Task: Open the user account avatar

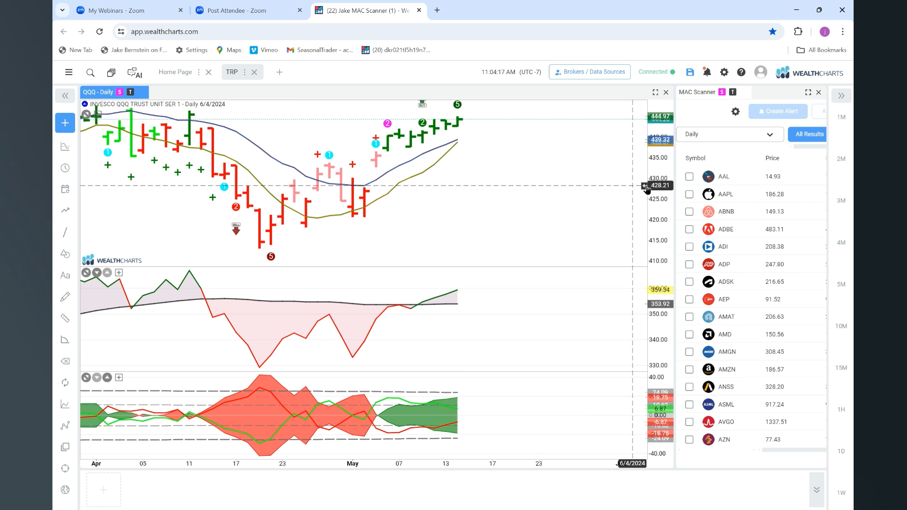Action: [x=761, y=72]
